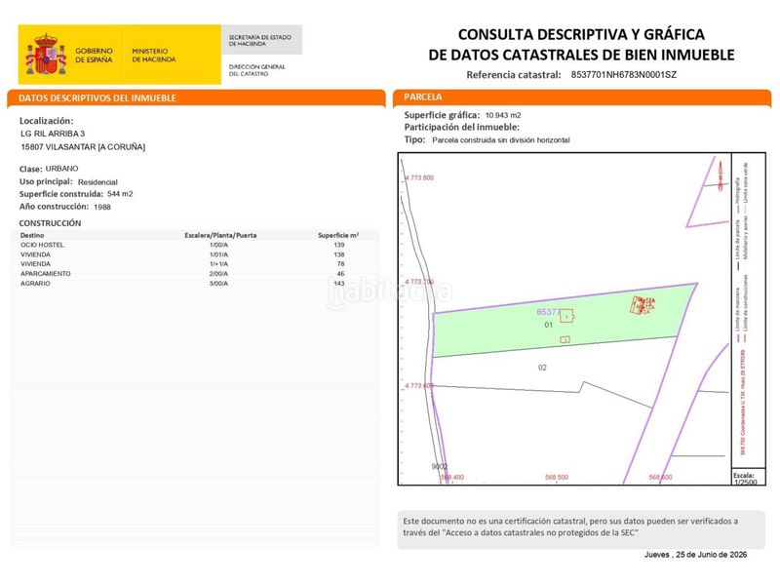
Task: Select the Ocio Hostel construction row
Action: 194,245
